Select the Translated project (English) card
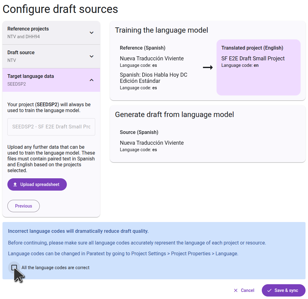 coord(258,67)
